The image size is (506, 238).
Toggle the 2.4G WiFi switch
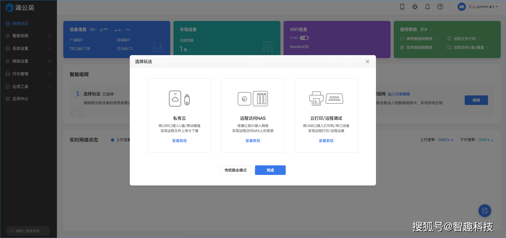tap(304, 38)
